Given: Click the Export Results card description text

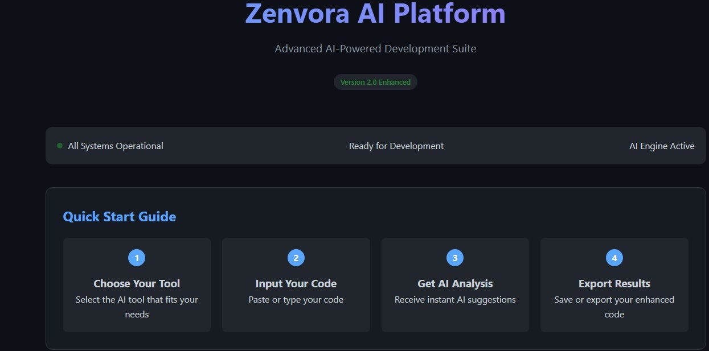Looking at the screenshot, I should [x=614, y=307].
